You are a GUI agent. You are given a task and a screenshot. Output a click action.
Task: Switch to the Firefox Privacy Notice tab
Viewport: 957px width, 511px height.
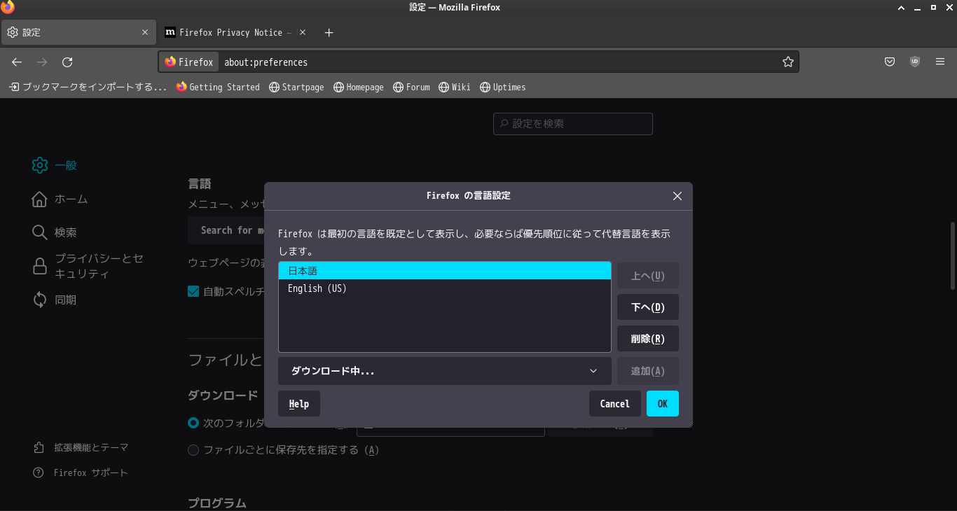click(x=236, y=32)
